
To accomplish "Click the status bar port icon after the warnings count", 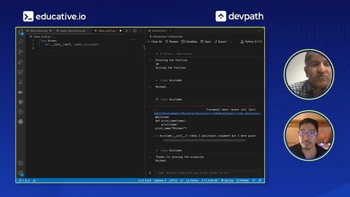I will pos(34,181).
